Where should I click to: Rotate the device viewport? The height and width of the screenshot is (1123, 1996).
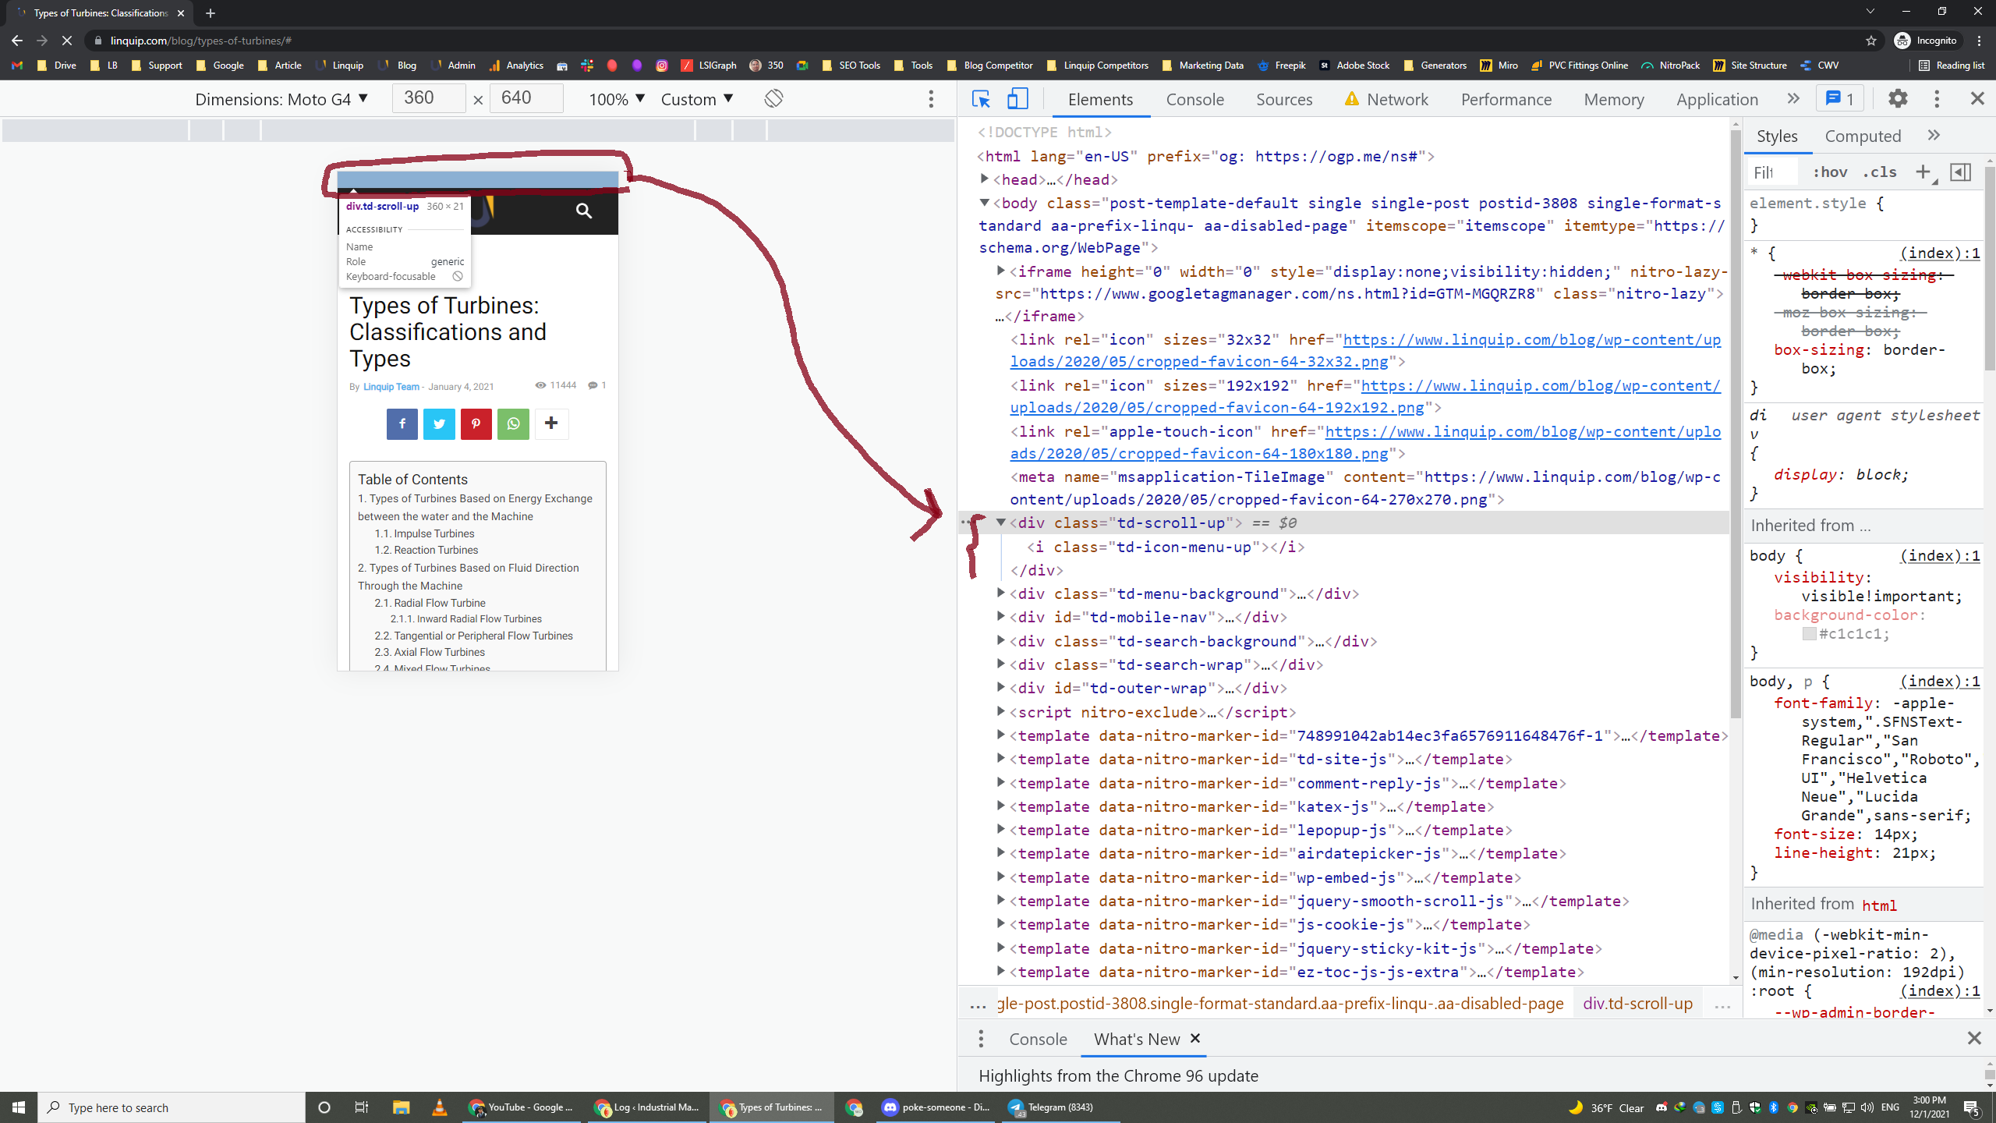coord(773,99)
